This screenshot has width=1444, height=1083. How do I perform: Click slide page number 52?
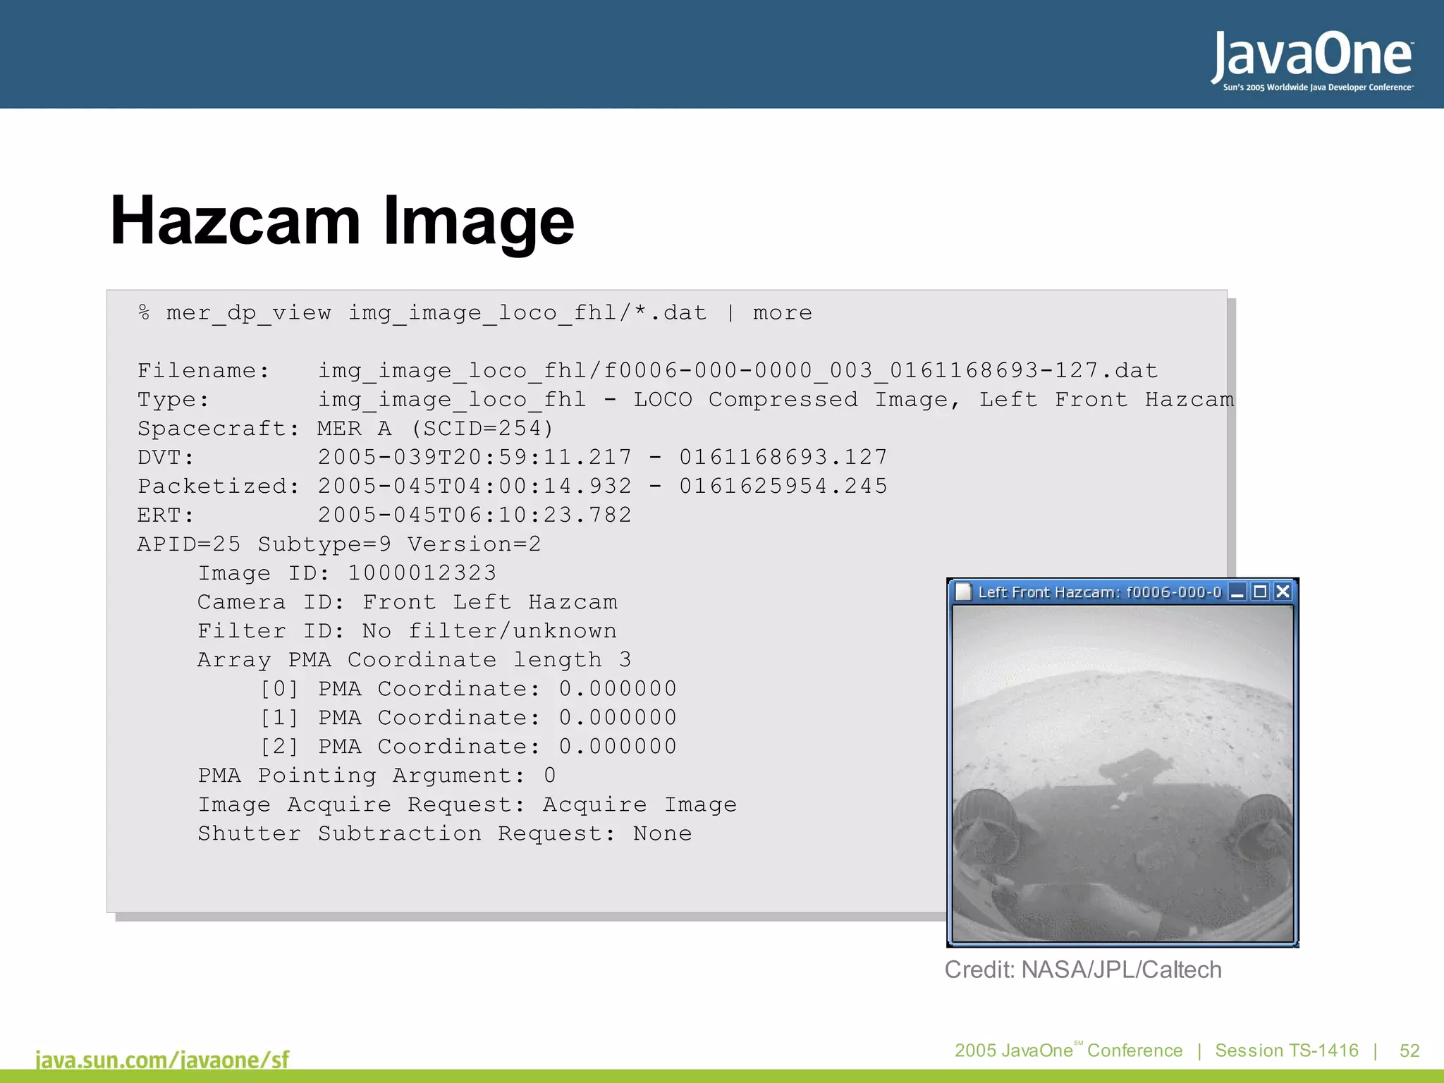pos(1409,1051)
